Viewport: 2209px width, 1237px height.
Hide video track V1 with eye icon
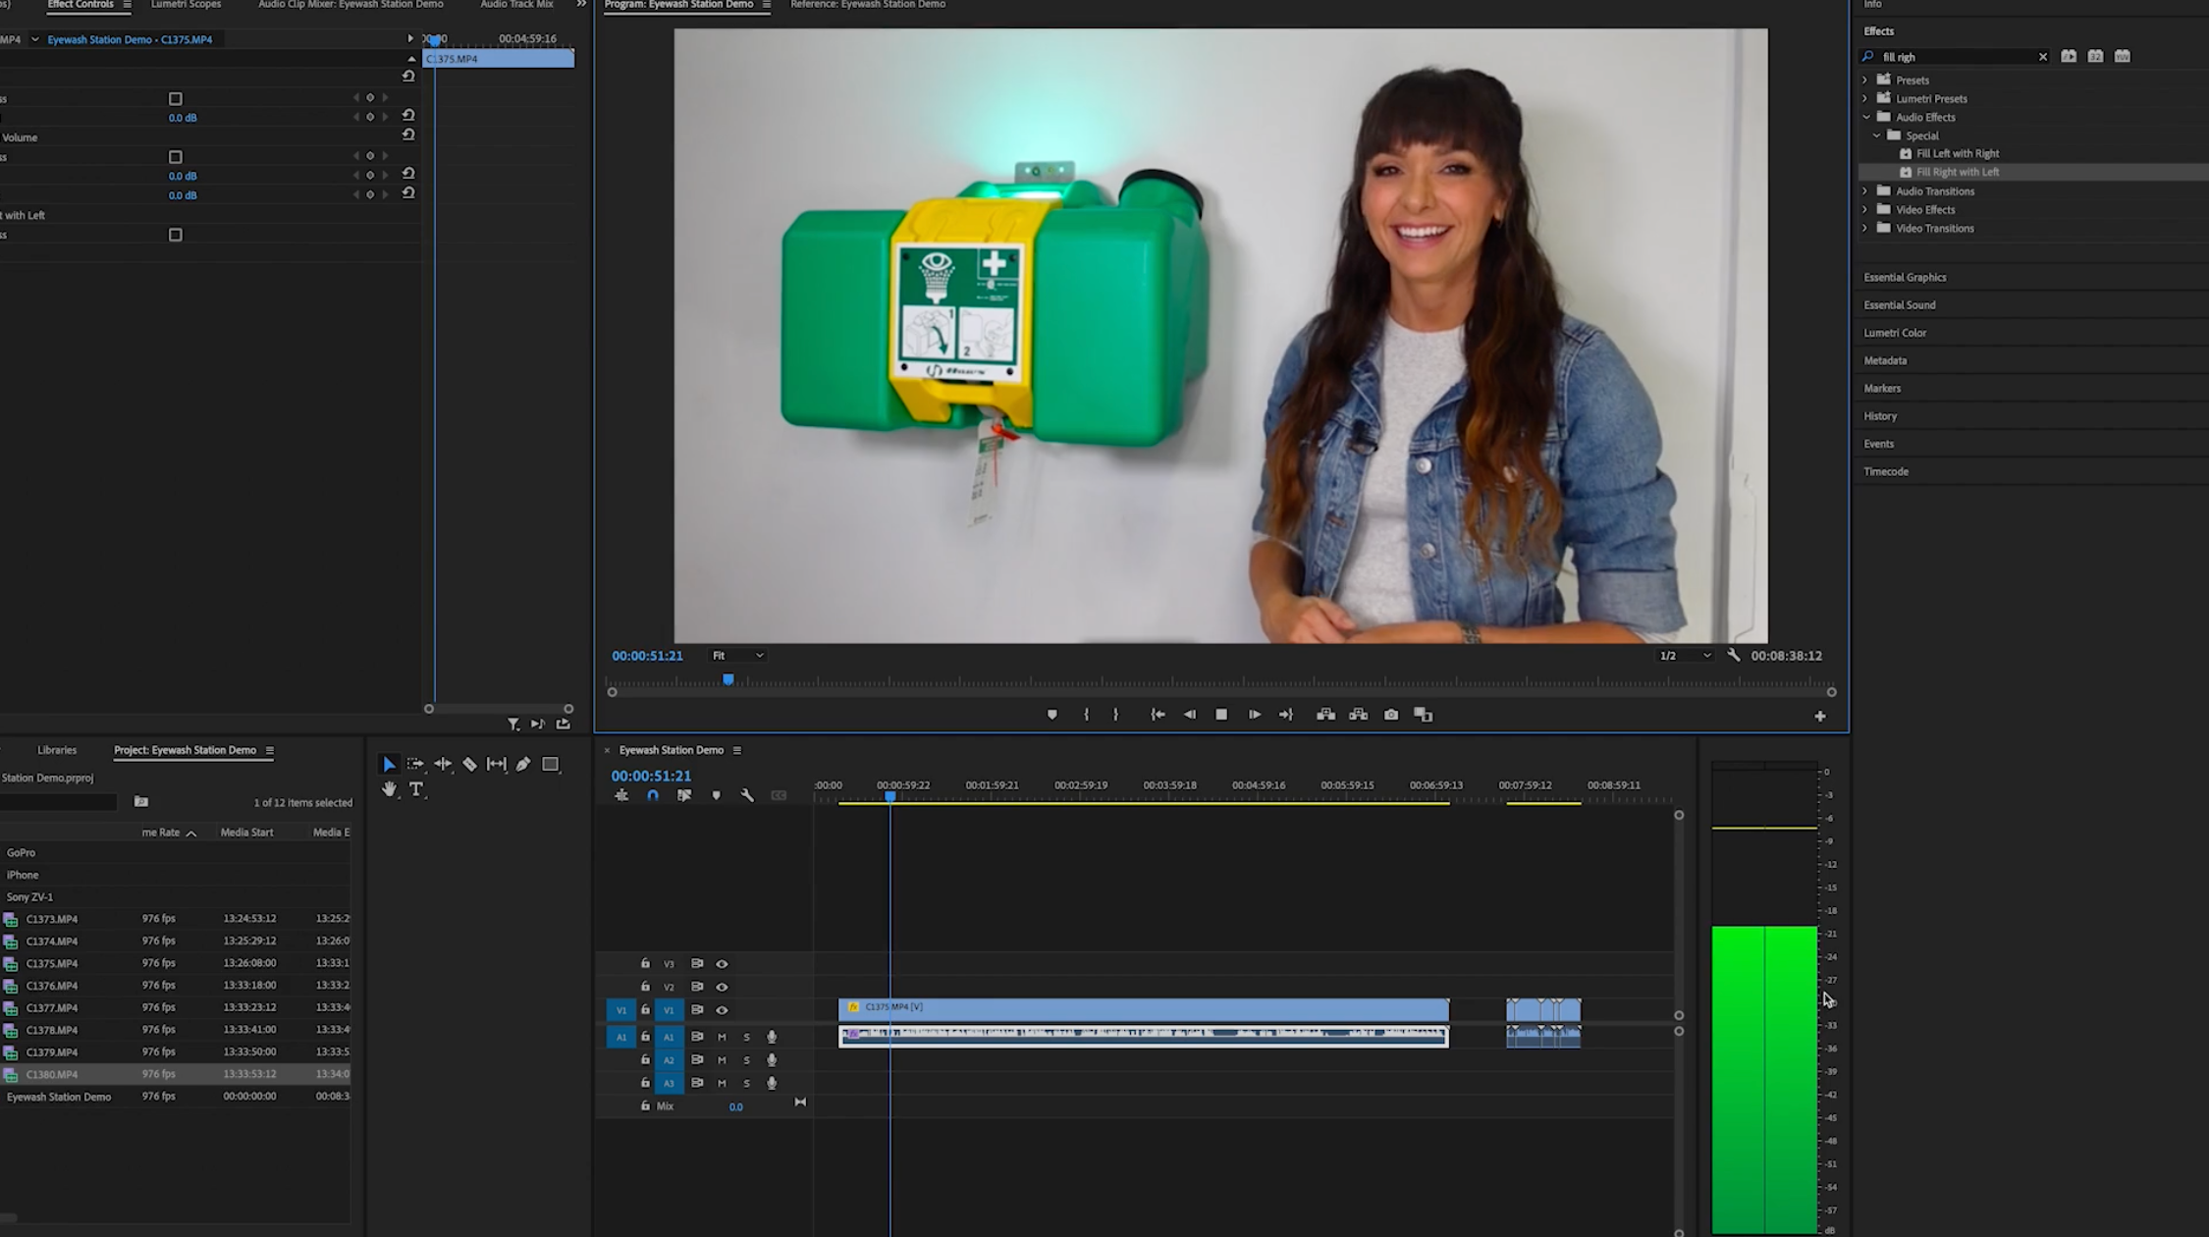[x=722, y=1010]
